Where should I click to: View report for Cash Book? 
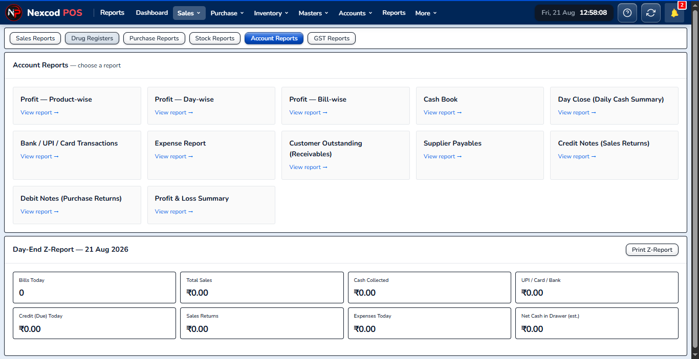[x=443, y=112]
